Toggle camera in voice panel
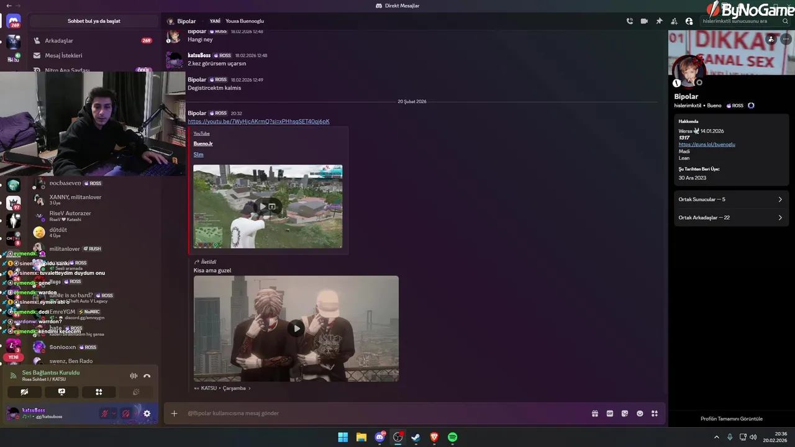Screen dimensions: 795x447 pos(24,392)
